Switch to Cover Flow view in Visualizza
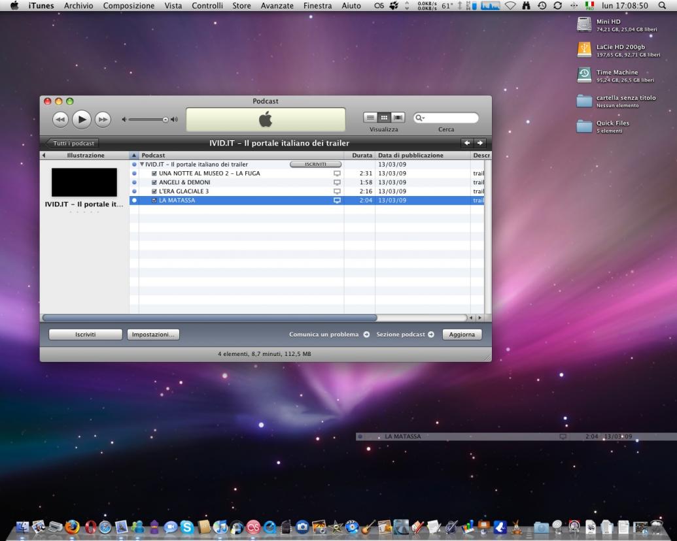 (x=398, y=118)
